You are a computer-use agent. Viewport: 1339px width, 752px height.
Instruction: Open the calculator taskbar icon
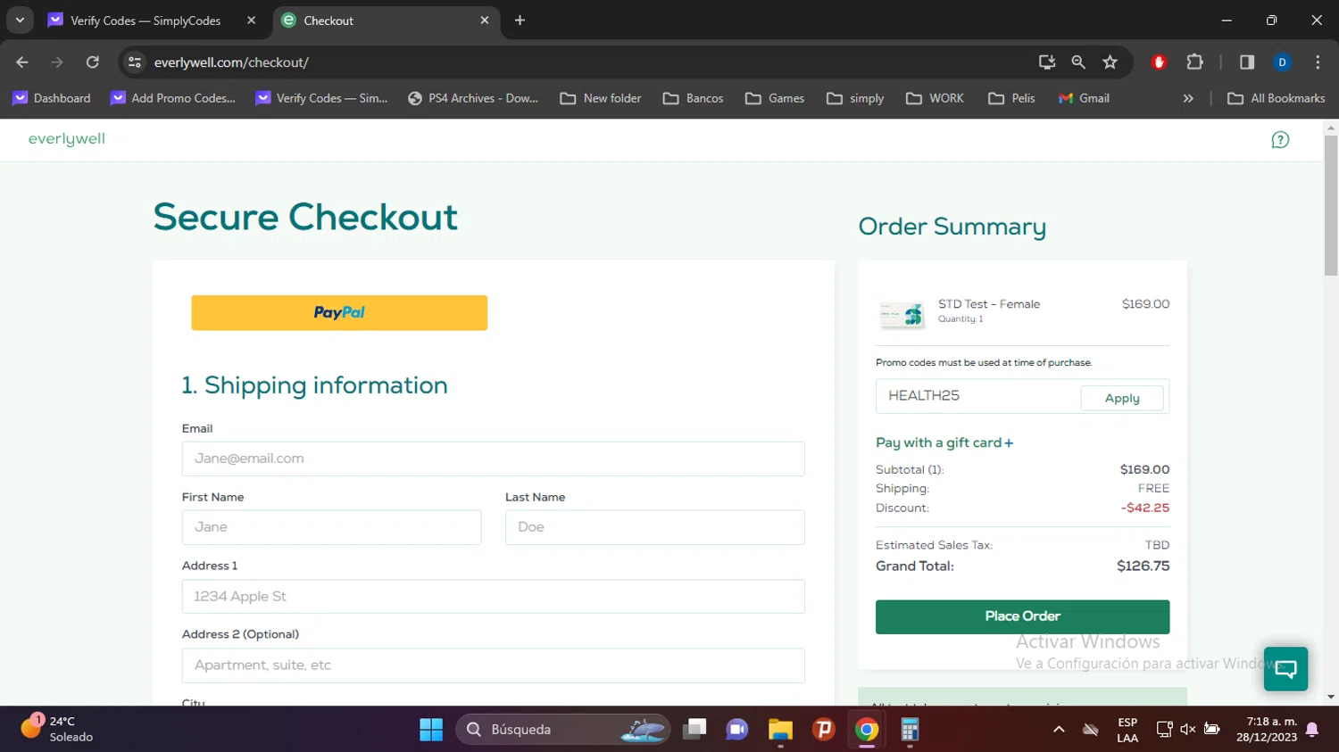[x=910, y=730]
